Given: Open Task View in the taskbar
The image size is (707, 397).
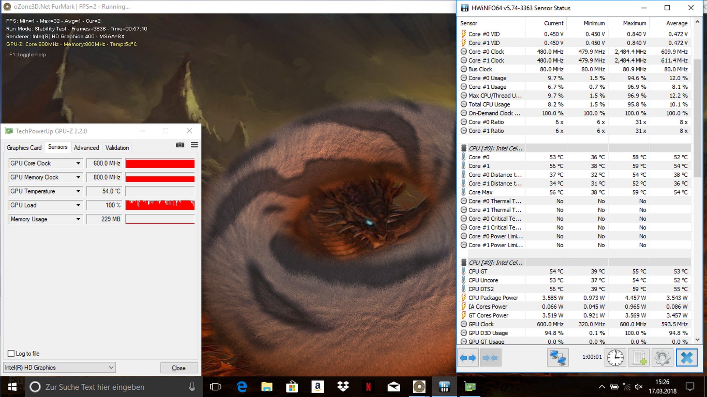Looking at the screenshot, I should point(215,387).
